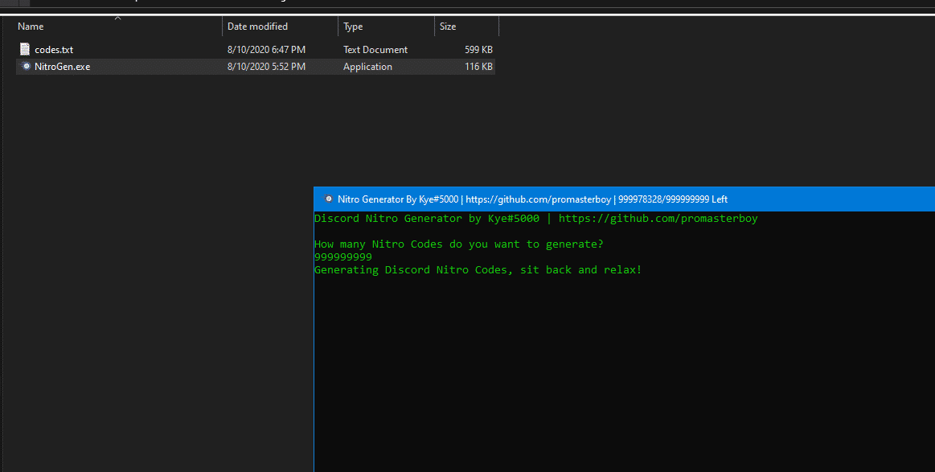Click the 8/10/2020 6:47 PM date cell
This screenshot has width=935, height=472.
tap(267, 50)
